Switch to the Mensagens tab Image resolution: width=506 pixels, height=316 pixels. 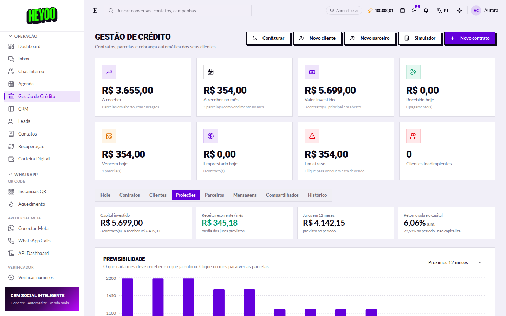(x=245, y=195)
